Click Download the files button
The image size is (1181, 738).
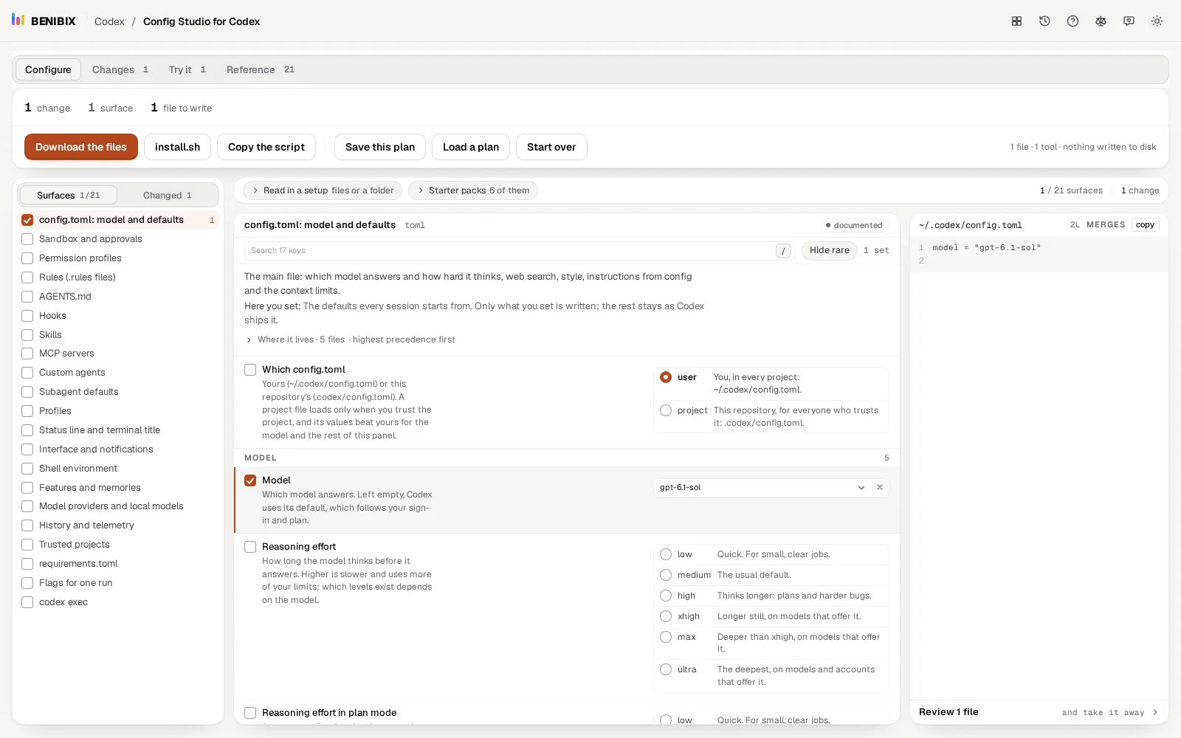pos(81,147)
